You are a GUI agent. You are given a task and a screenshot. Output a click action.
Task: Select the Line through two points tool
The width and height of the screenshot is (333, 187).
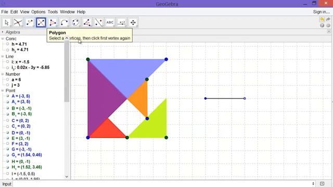(x=30, y=22)
